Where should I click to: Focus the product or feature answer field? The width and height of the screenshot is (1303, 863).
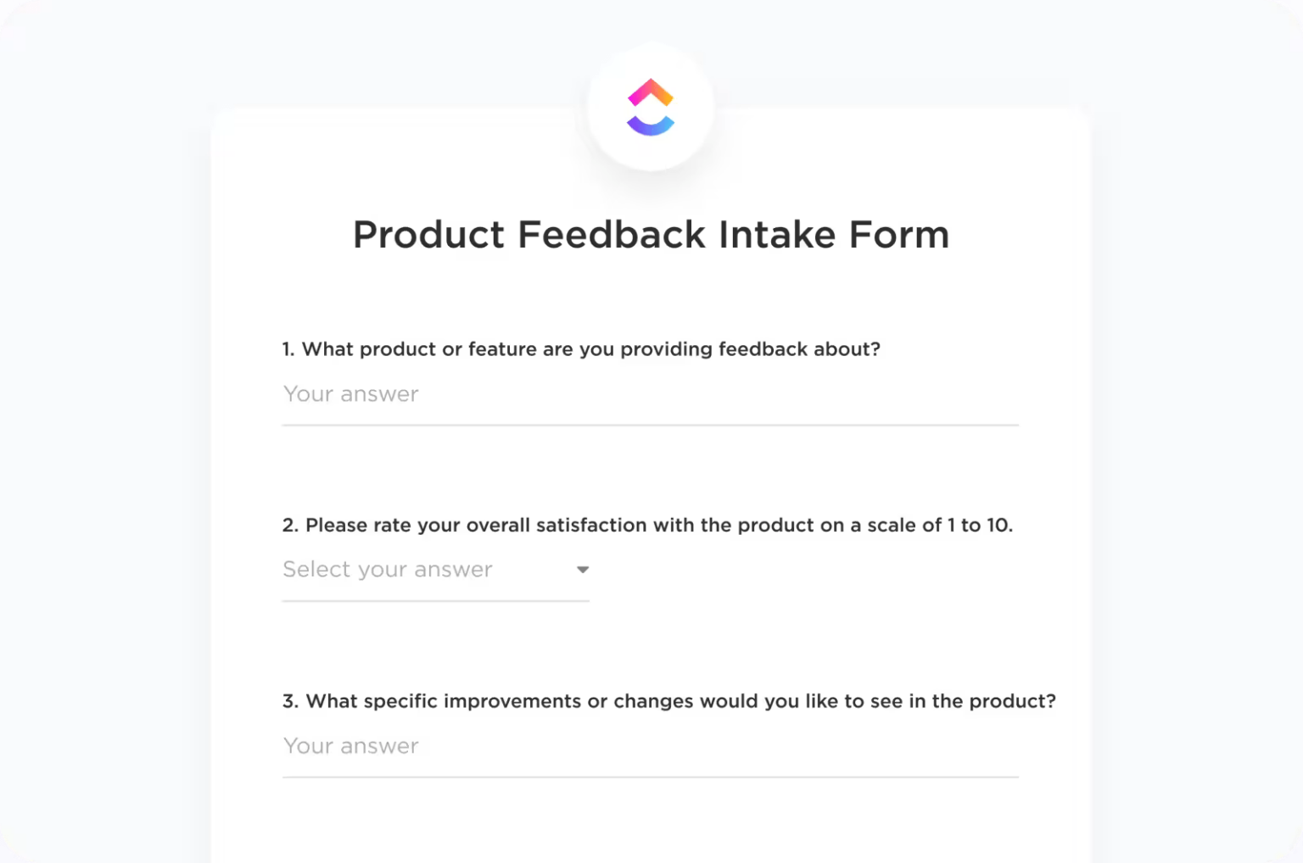pyautogui.click(x=650, y=394)
